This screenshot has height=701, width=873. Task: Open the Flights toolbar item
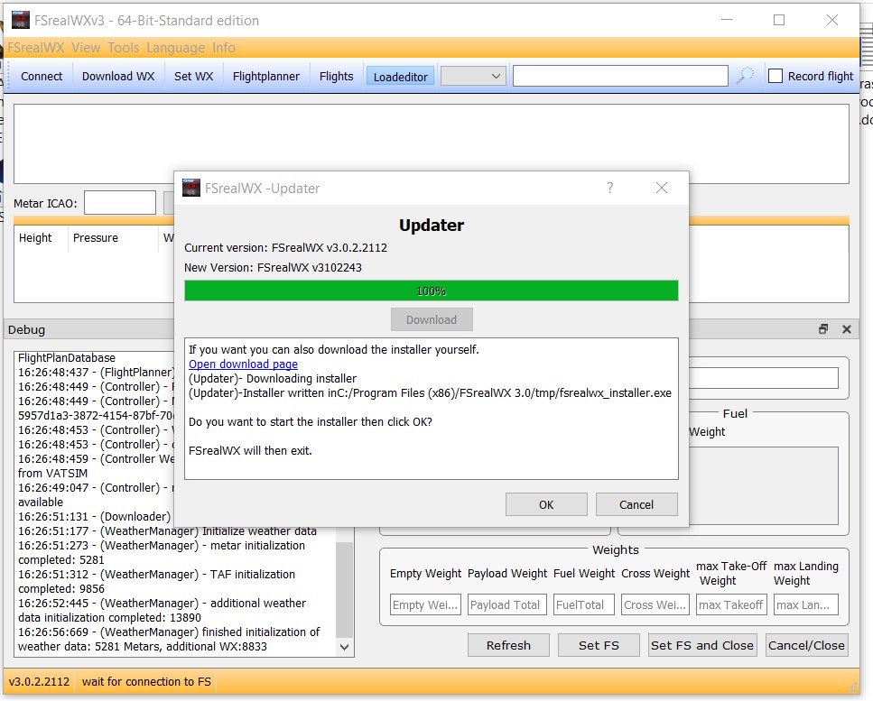coord(336,76)
